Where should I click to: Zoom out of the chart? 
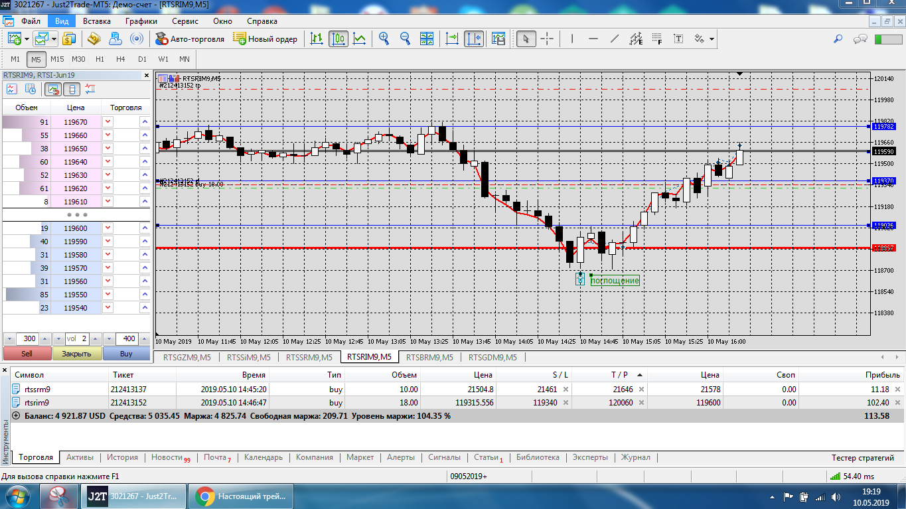click(405, 38)
